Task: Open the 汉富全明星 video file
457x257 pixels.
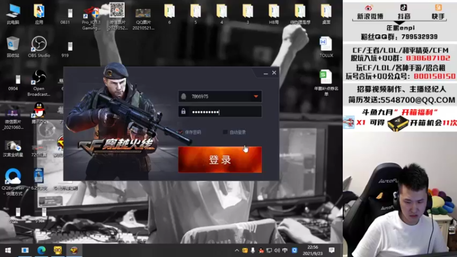Action: point(13,148)
